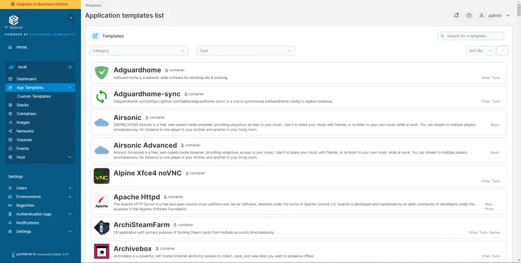Click the Templates breadcrumb link
The height and width of the screenshot is (263, 521).
coord(93,6)
